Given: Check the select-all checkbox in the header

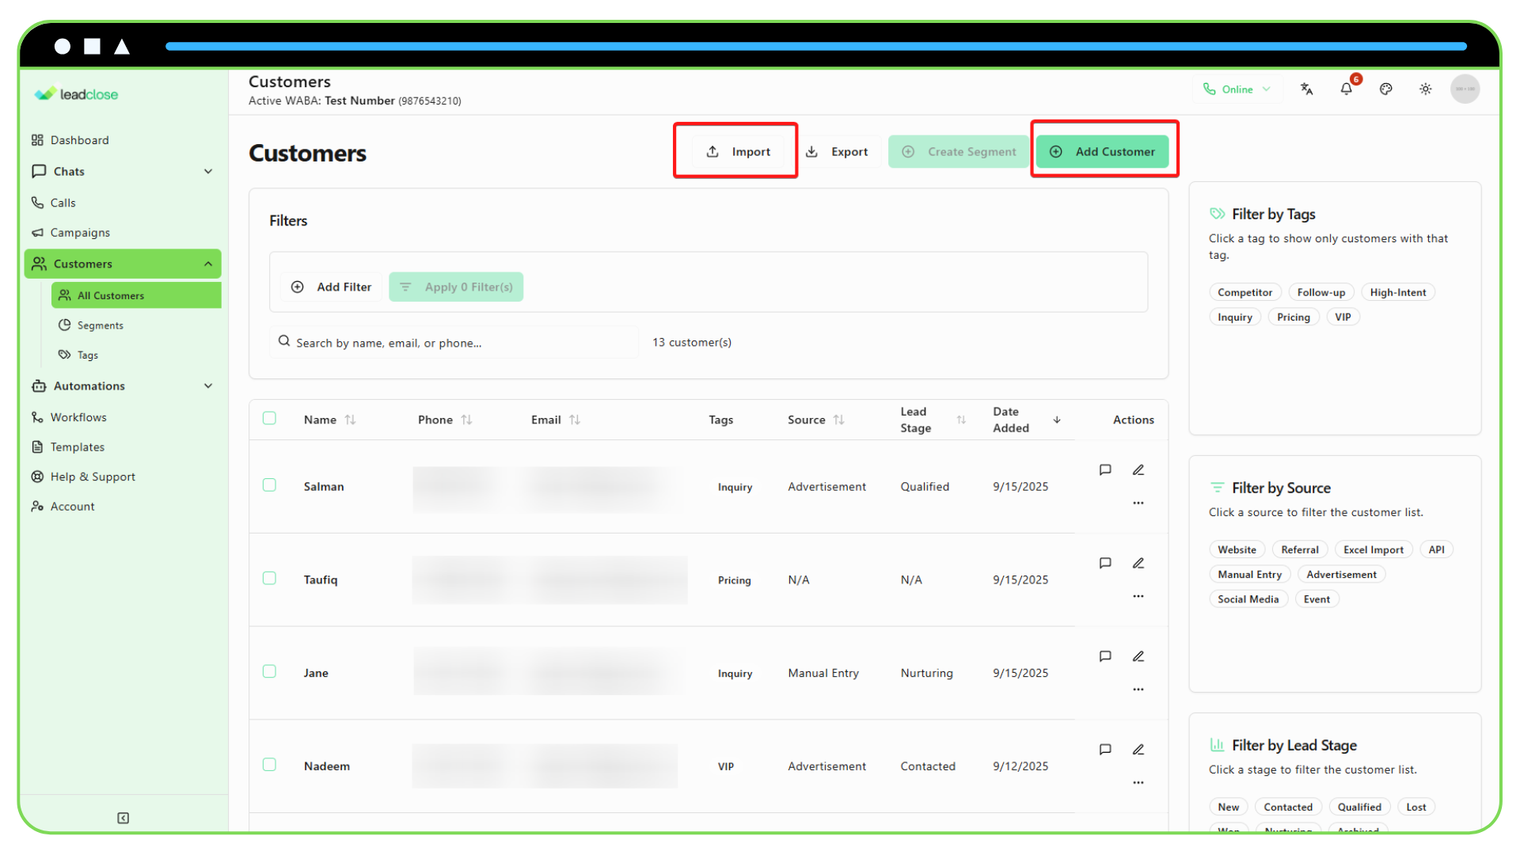Looking at the screenshot, I should [269, 418].
